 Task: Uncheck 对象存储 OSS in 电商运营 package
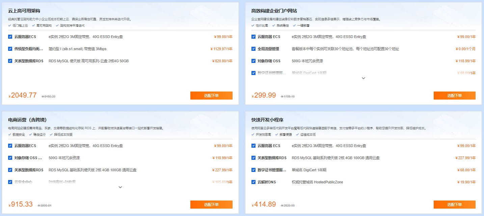point(10,158)
